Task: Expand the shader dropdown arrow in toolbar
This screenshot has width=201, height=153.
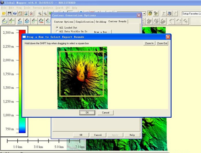Action: pos(144,14)
